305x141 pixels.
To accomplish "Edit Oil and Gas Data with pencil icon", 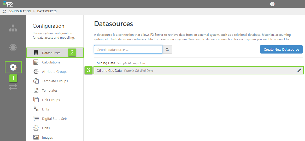I will tap(299, 70).
